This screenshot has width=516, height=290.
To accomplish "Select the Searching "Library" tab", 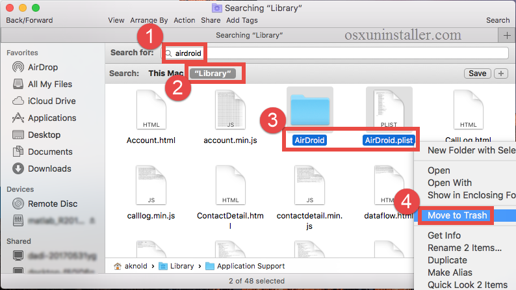I will click(x=250, y=35).
